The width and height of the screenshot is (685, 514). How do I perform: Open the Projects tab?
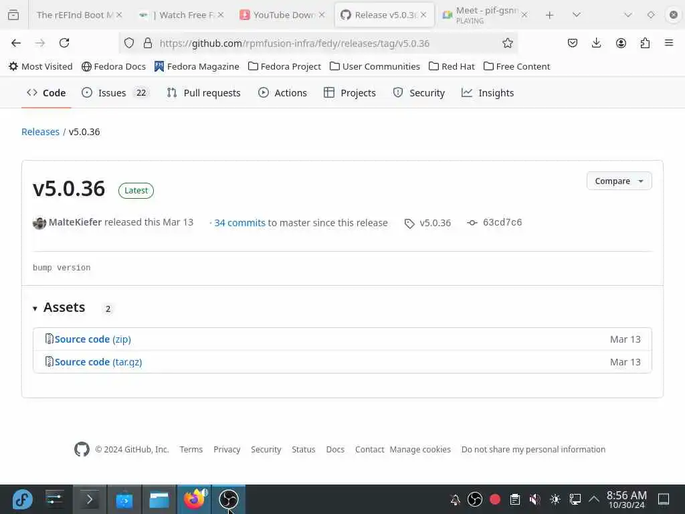click(x=349, y=92)
